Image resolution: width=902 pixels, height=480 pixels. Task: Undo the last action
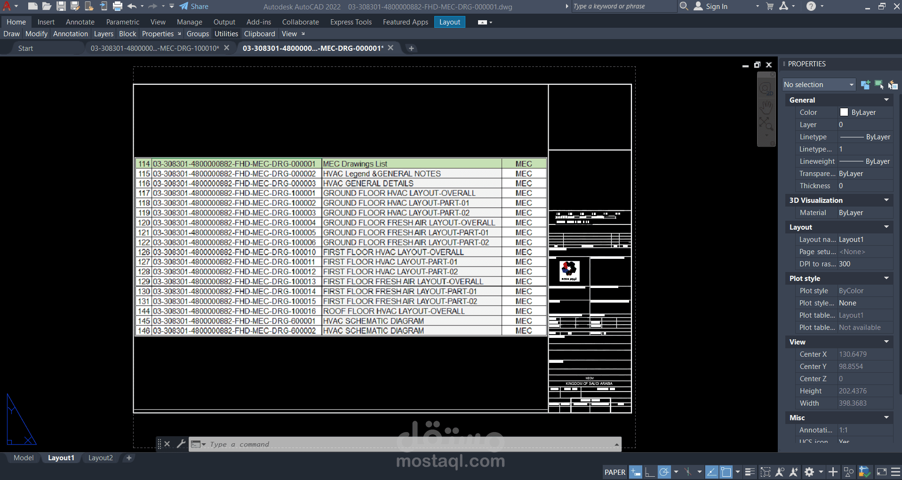(x=132, y=6)
